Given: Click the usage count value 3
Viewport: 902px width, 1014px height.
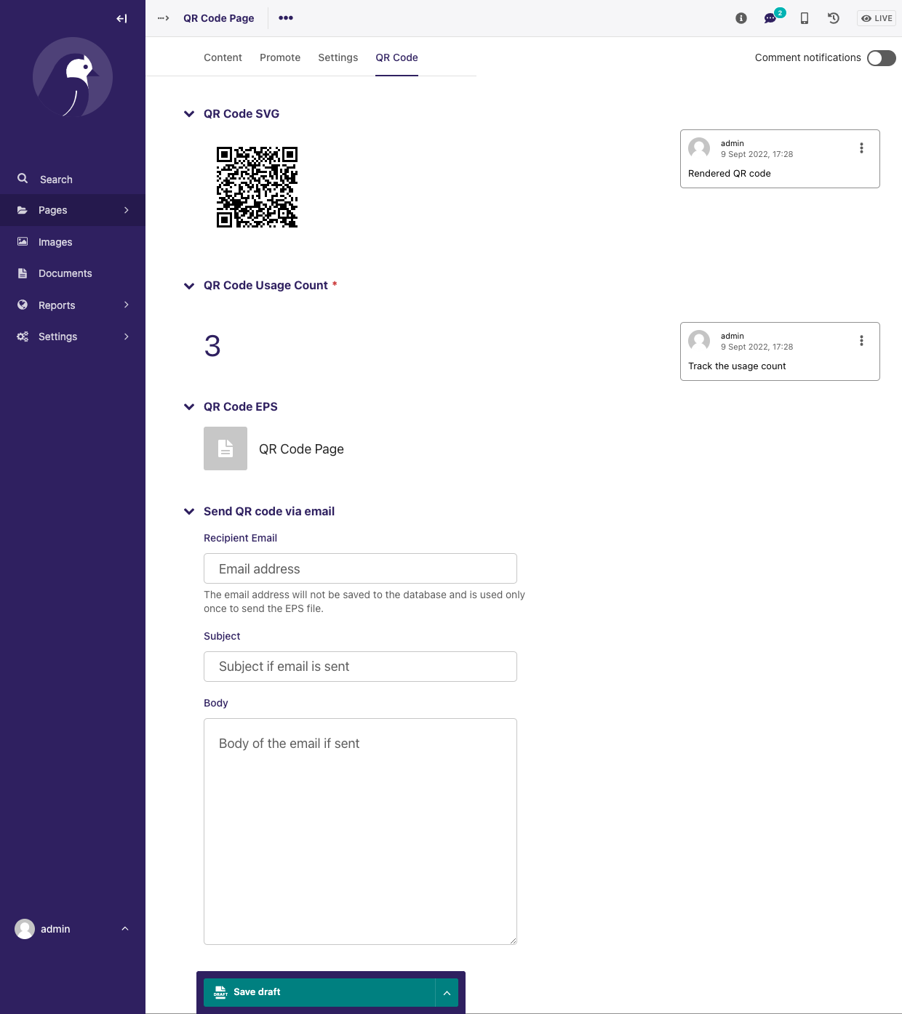Looking at the screenshot, I should (212, 346).
